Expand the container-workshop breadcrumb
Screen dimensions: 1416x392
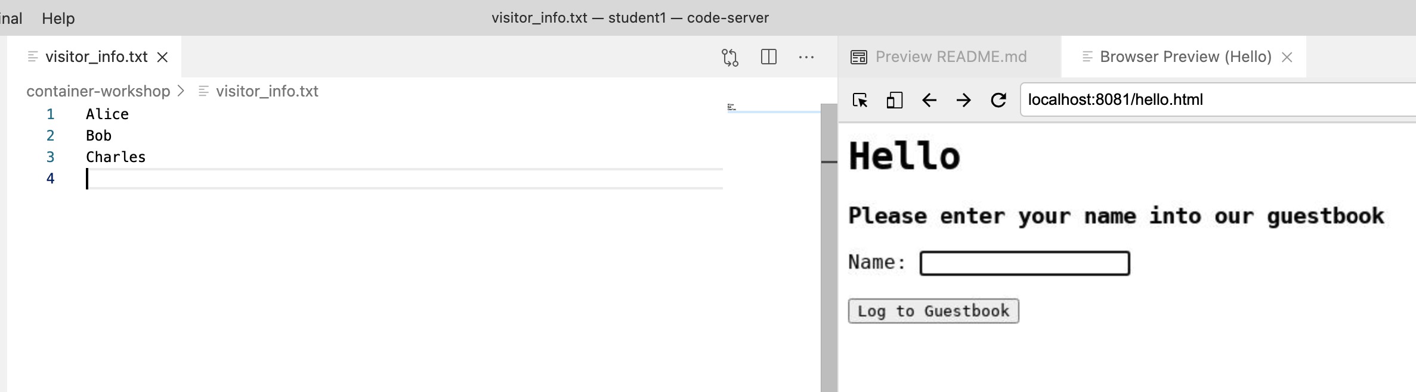click(98, 91)
